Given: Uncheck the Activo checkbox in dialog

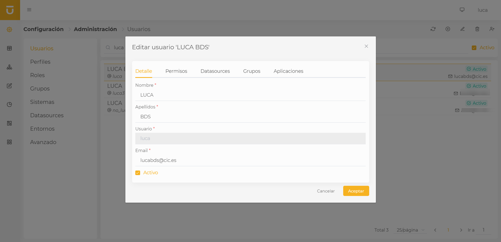Looking at the screenshot, I should 138,173.
